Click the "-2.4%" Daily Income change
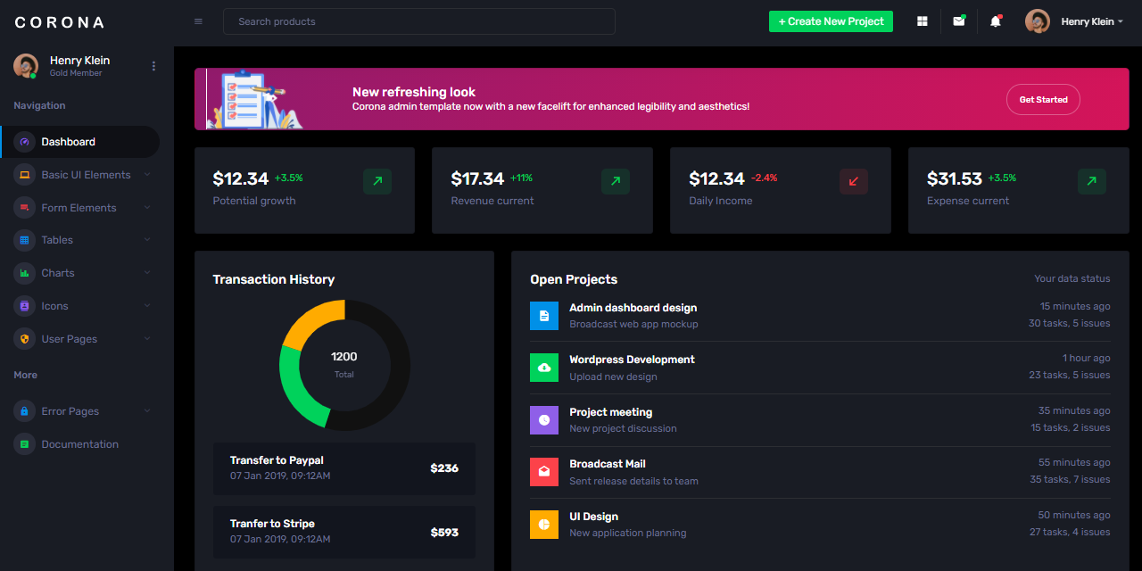 pyautogui.click(x=764, y=178)
